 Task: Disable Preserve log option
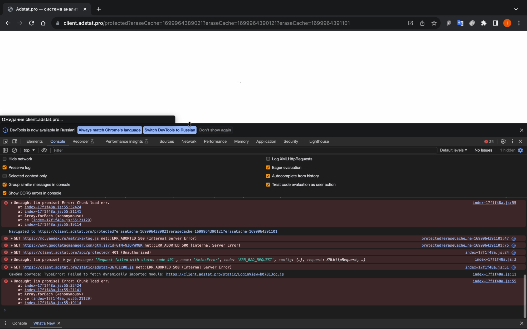tap(4, 167)
